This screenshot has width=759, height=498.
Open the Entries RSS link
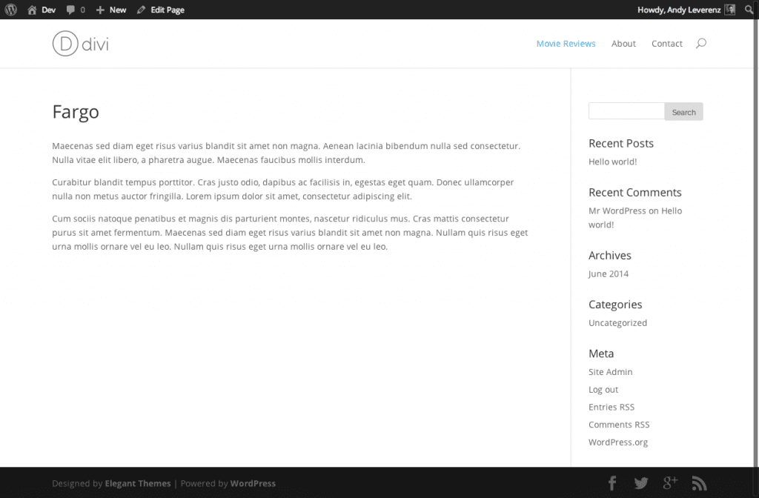[611, 407]
